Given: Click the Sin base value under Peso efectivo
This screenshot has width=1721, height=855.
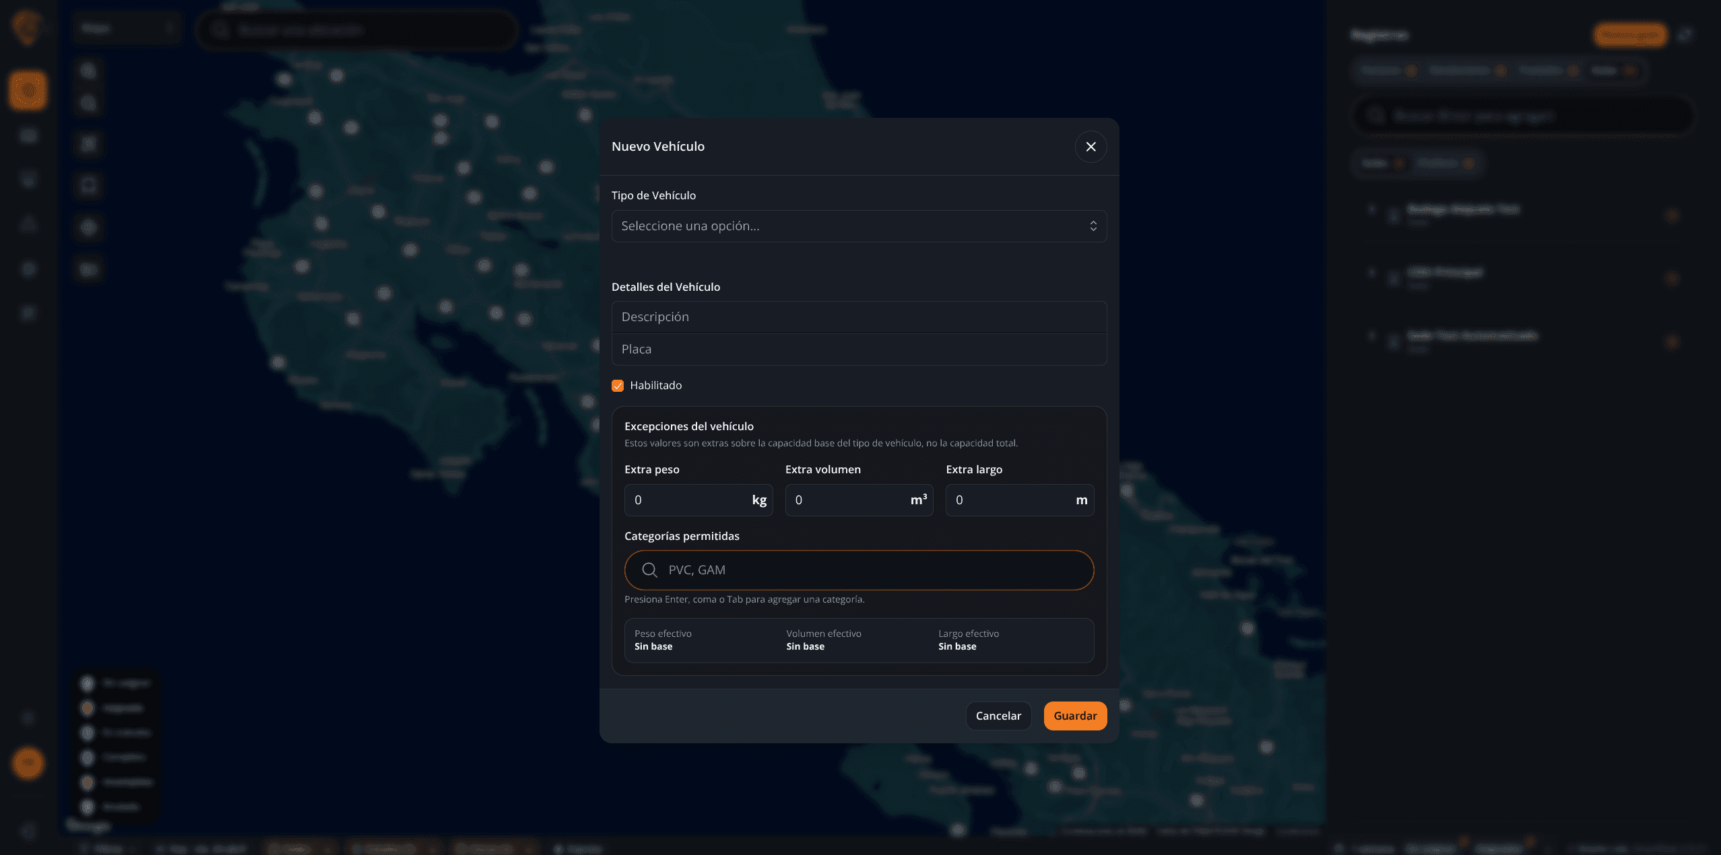Looking at the screenshot, I should click(653, 646).
